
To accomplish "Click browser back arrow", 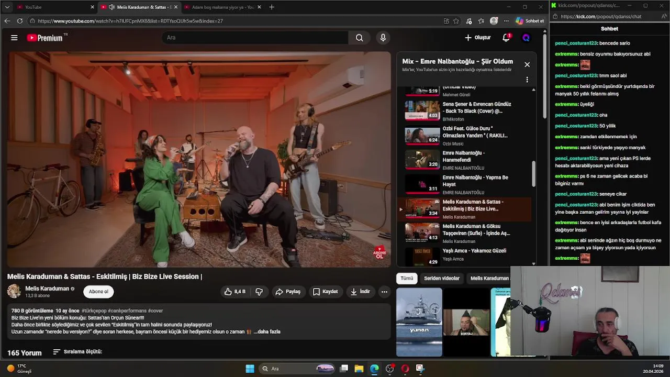I will click(7, 21).
